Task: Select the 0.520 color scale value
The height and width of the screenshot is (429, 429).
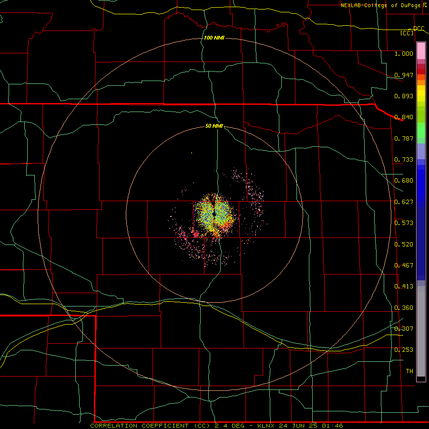Action: pos(404,245)
